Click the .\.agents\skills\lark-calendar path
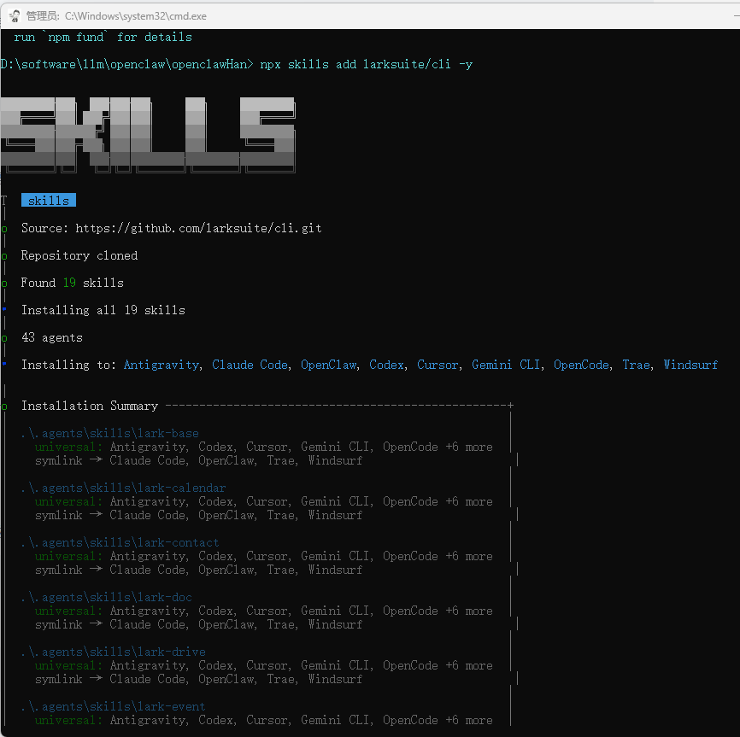This screenshot has width=740, height=737. point(123,488)
